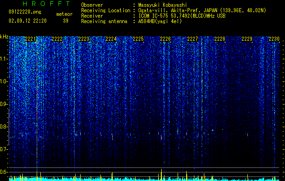
Task: Click the red meteor echo below 2224
Action: tap(112, 137)
